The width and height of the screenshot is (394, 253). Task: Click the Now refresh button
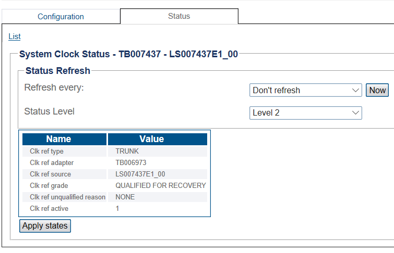coord(377,90)
